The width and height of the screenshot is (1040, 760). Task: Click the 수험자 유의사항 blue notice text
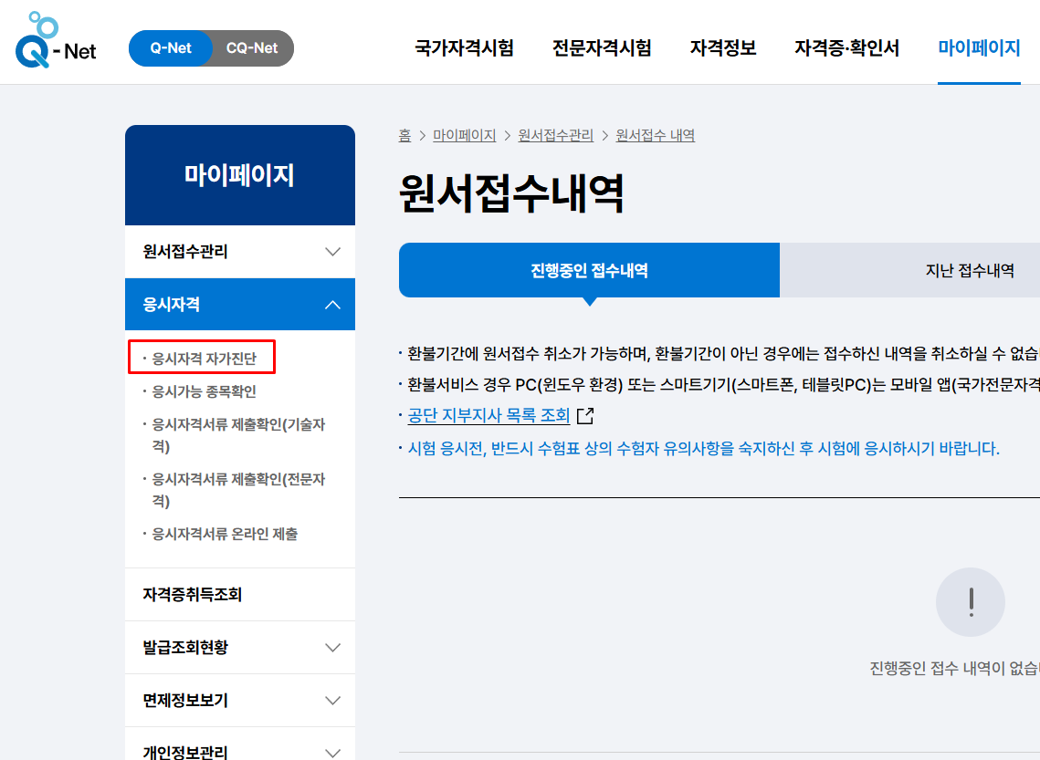coord(703,449)
